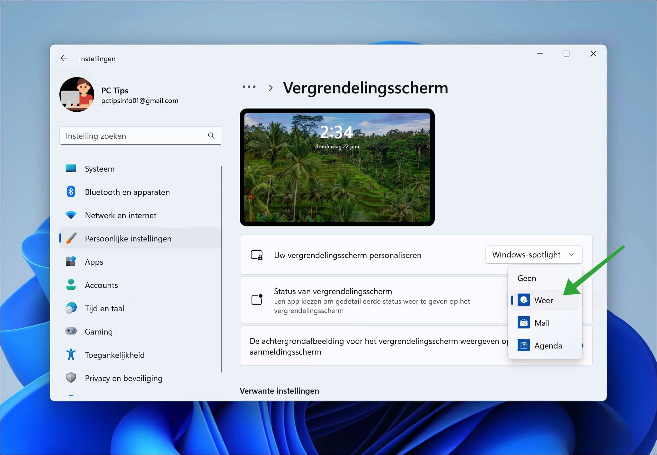Click the Accounts person icon
The height and width of the screenshot is (455, 657).
71,285
